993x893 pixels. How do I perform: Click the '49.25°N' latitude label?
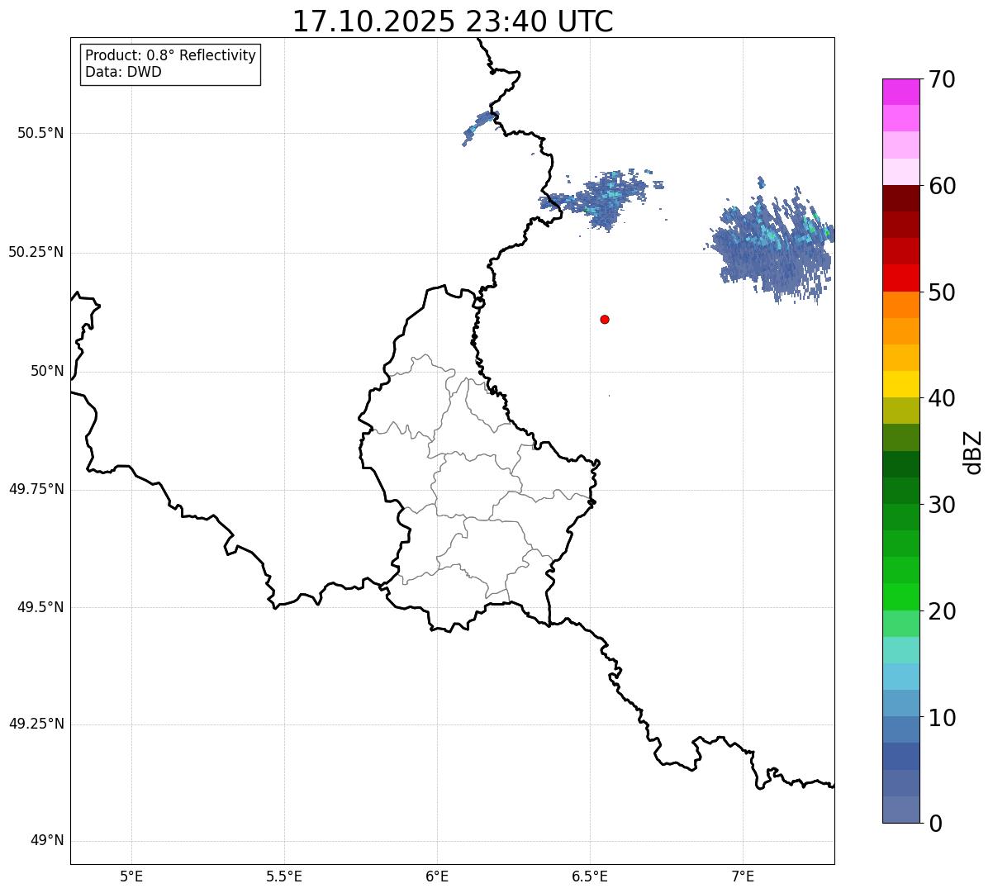click(x=36, y=724)
